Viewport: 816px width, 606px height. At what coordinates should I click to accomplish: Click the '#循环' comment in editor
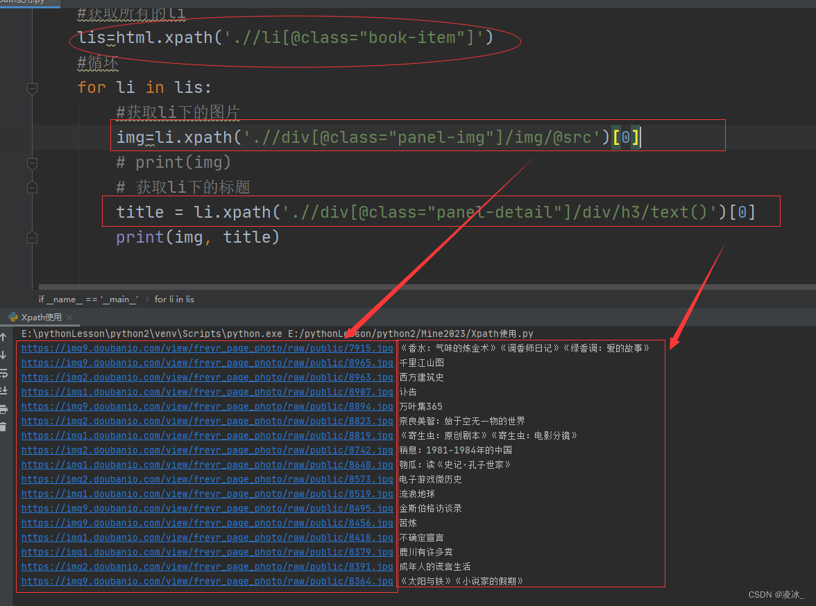coord(98,62)
